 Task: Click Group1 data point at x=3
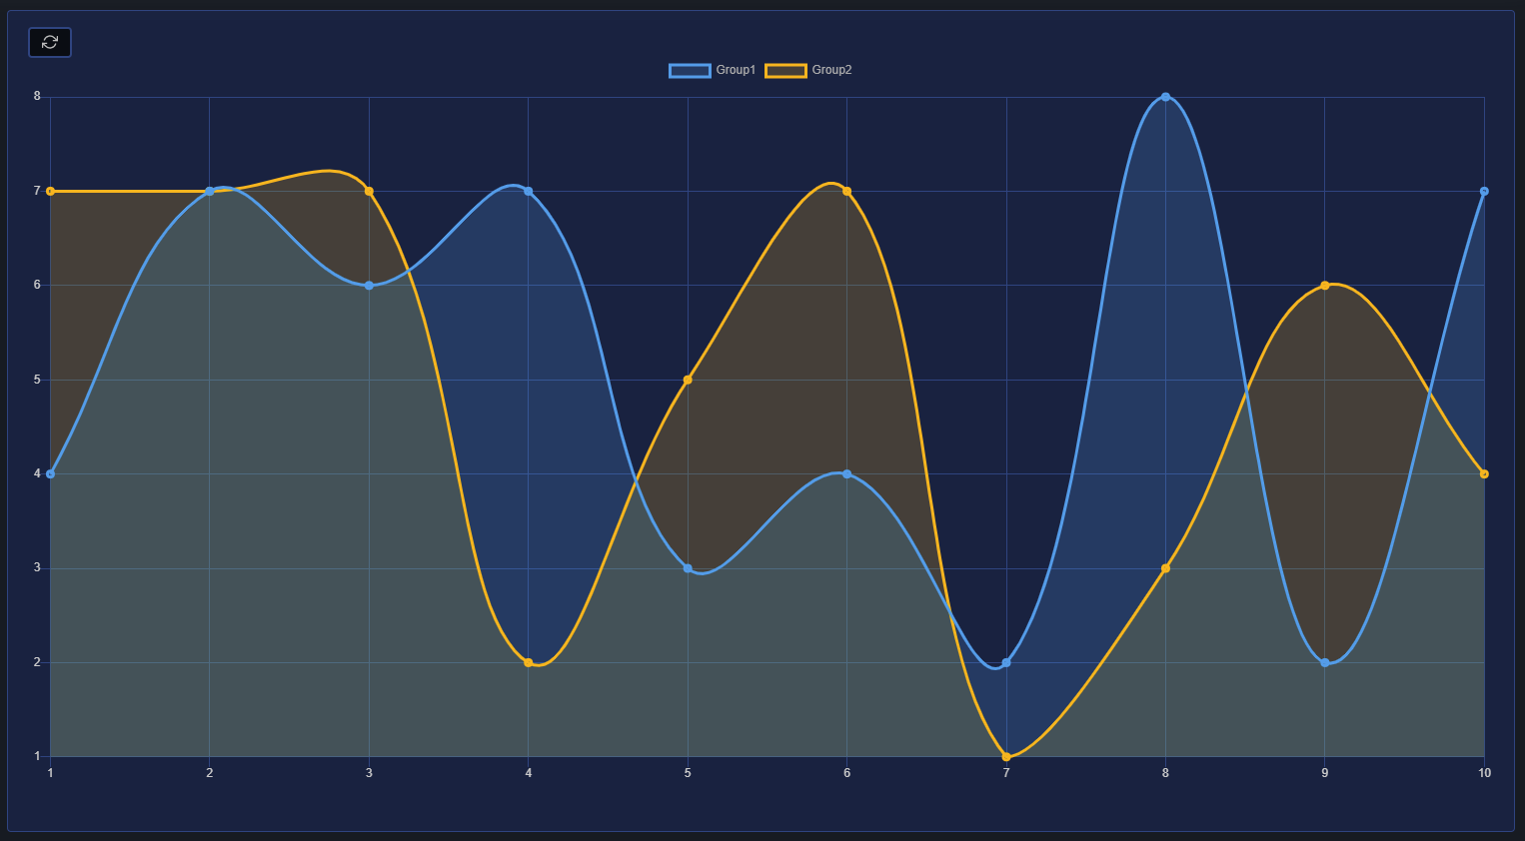pos(369,286)
